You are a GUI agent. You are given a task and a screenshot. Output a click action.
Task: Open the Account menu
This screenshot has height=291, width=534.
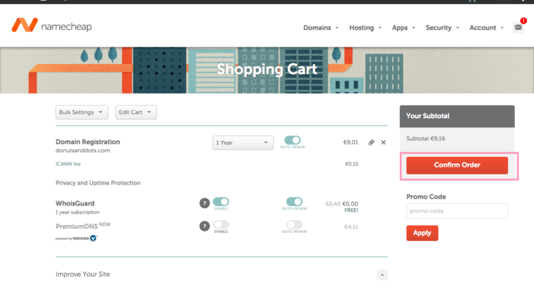tap(487, 27)
